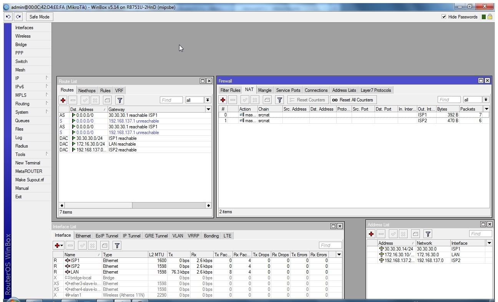Screen dimensions: 498x302
Task: Click the Route List horizontal scrollbar
Action: click(98, 205)
